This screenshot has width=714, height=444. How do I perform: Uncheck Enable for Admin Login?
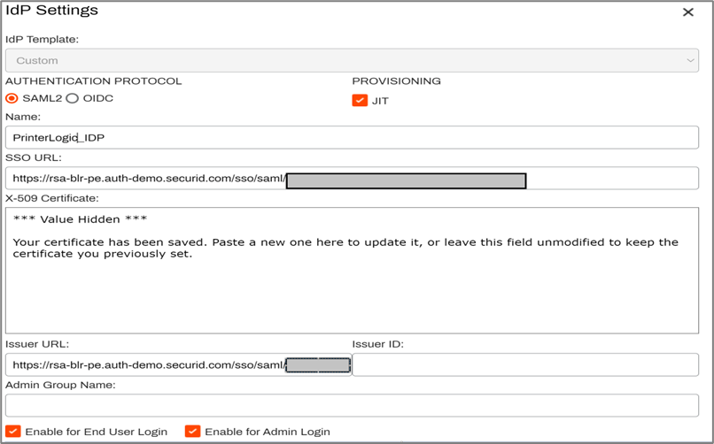[192, 432]
